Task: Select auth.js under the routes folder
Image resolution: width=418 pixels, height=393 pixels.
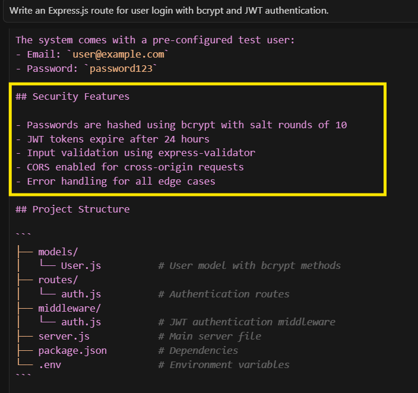Action: click(x=81, y=294)
